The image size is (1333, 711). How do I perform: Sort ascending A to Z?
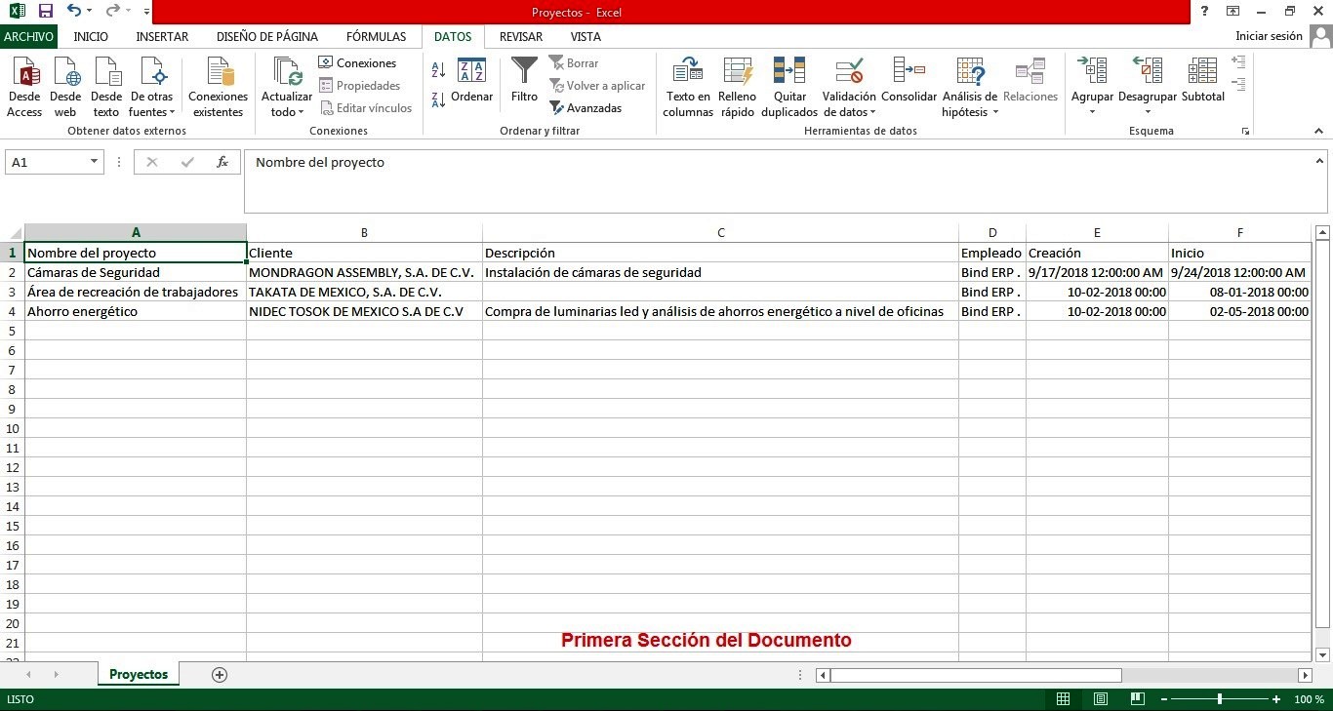tap(438, 70)
